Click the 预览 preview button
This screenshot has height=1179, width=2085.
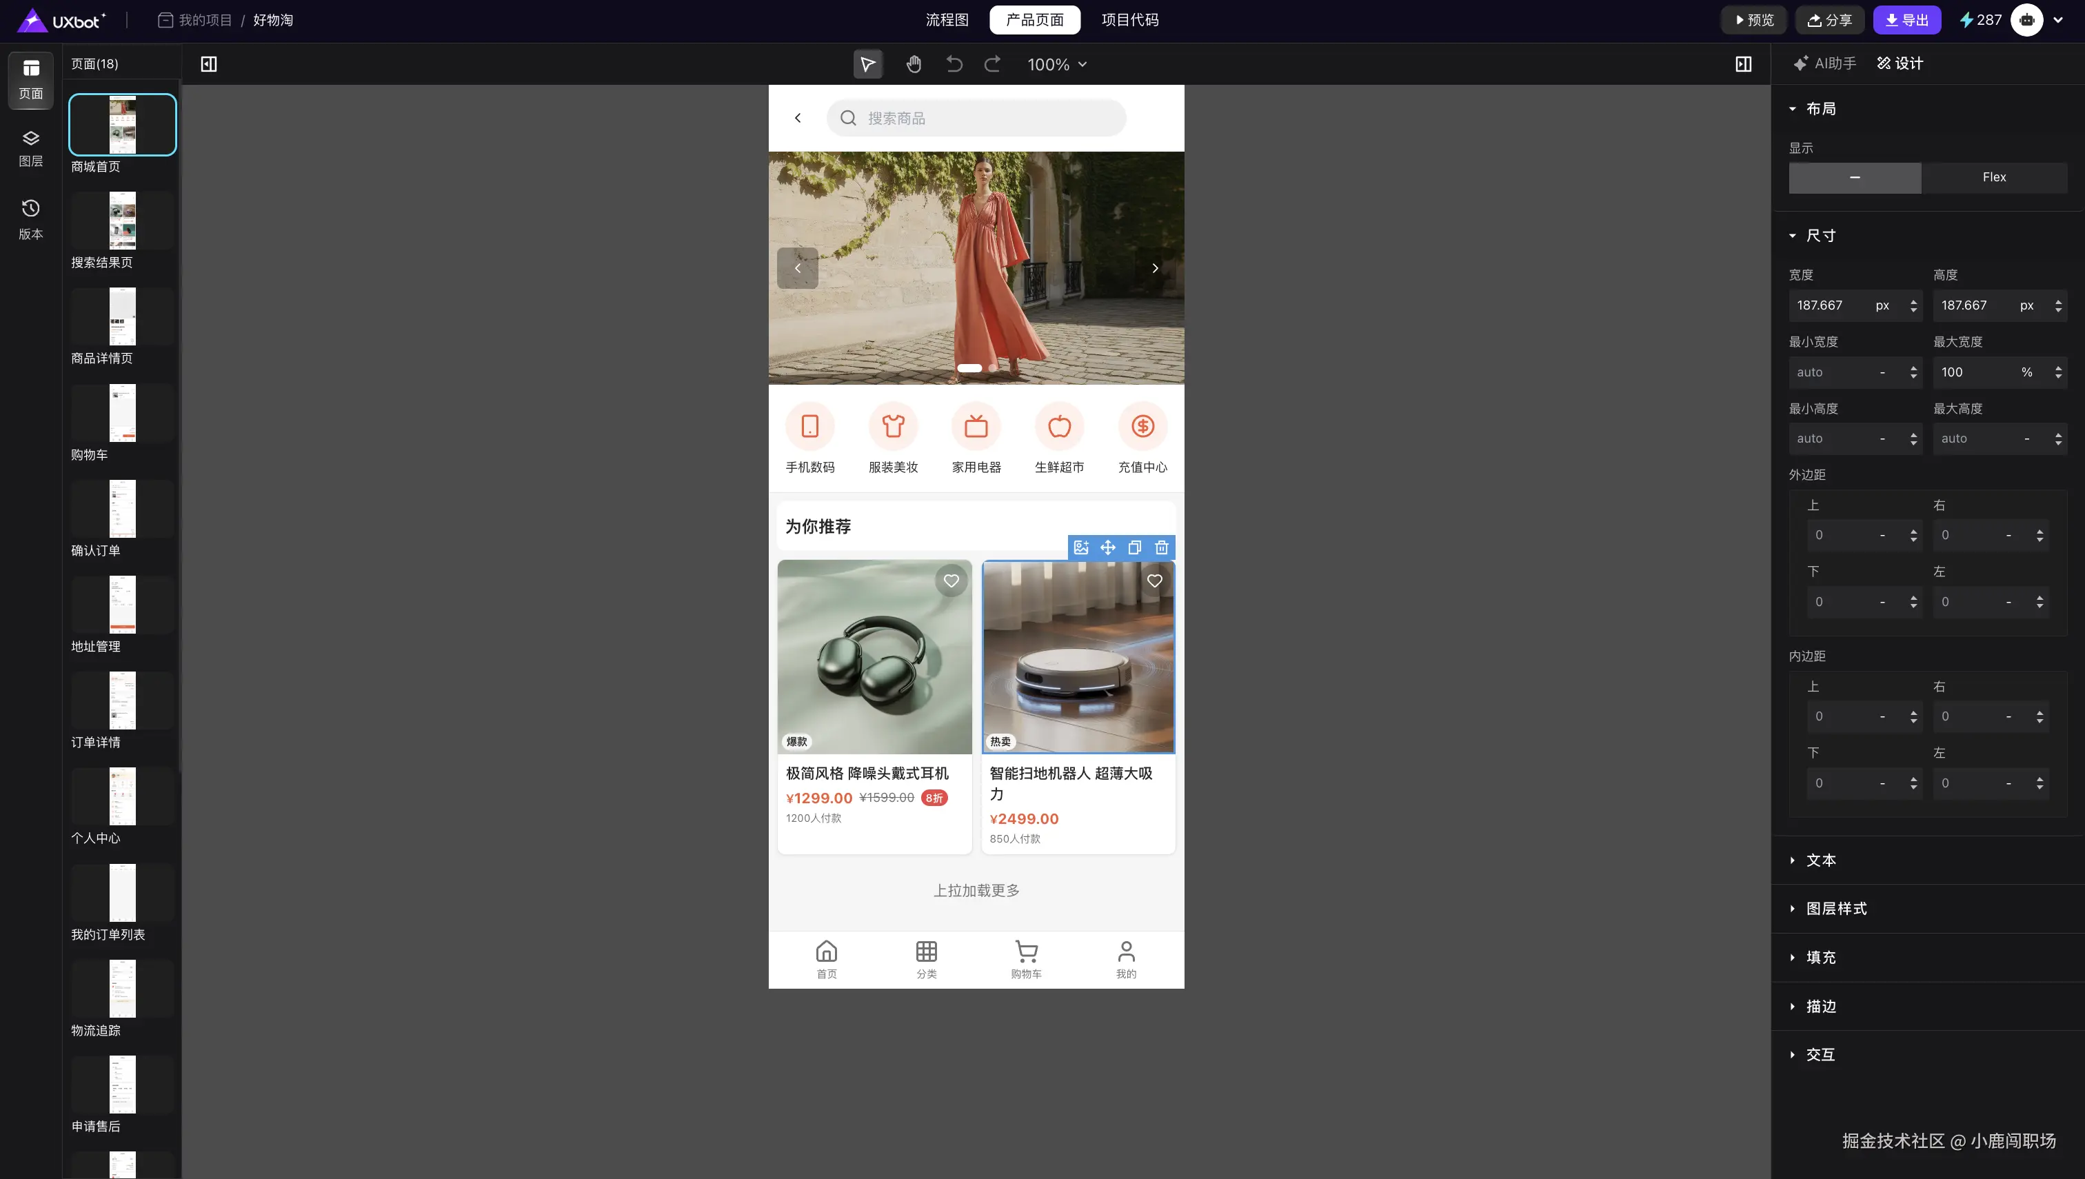click(x=1753, y=19)
